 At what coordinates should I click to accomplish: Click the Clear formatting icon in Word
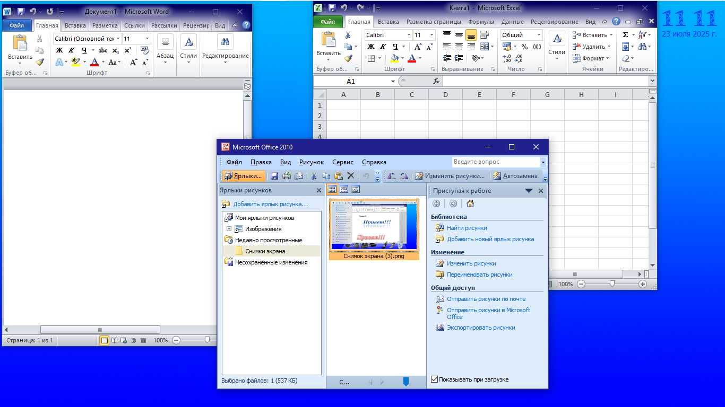(145, 50)
